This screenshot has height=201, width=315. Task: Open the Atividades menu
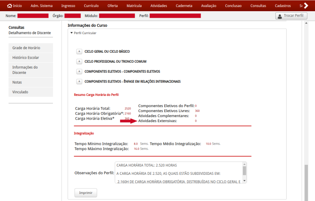(x=159, y=6)
